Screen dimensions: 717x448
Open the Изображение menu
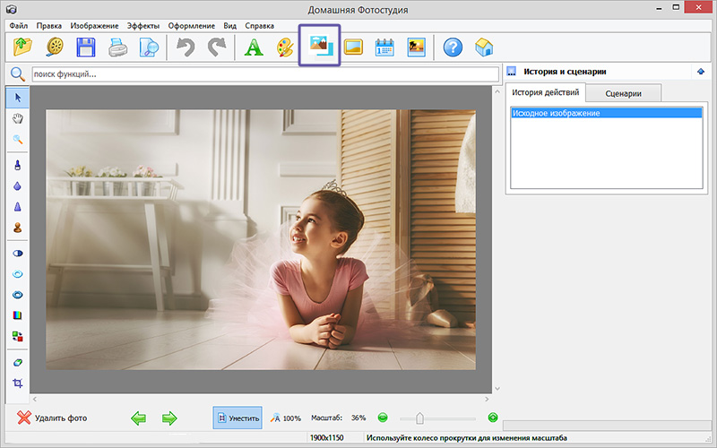point(94,26)
